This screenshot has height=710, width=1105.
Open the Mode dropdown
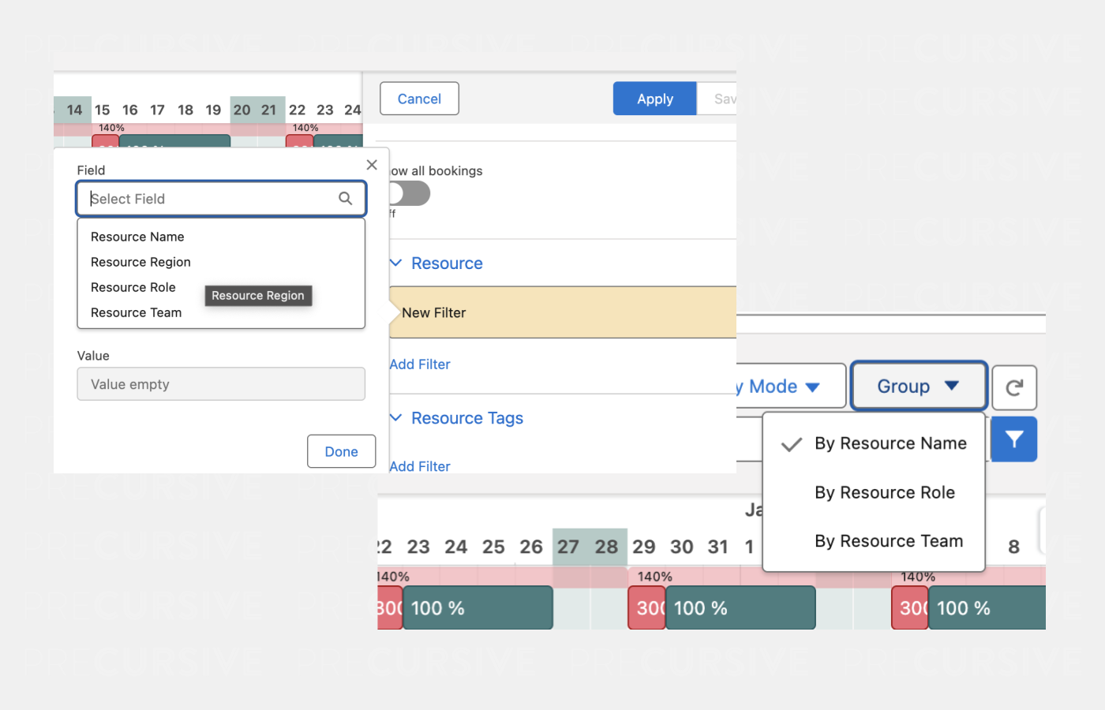(789, 387)
